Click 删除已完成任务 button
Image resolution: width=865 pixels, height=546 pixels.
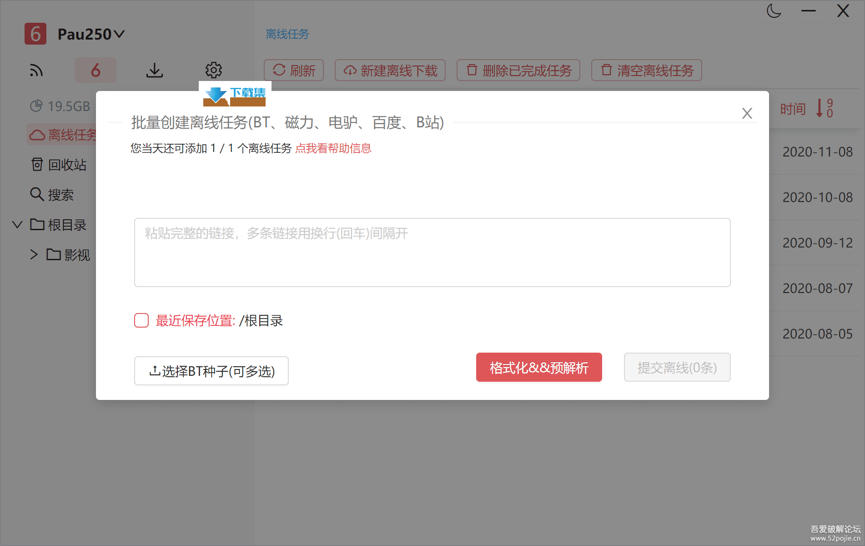[x=518, y=71]
